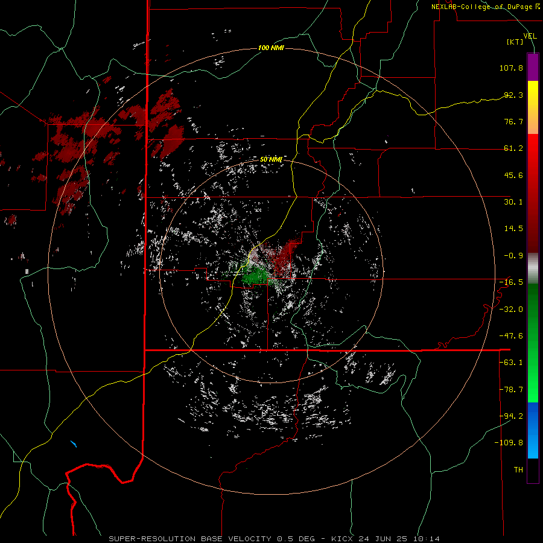Click the 92.3 legend value

click(x=513, y=95)
